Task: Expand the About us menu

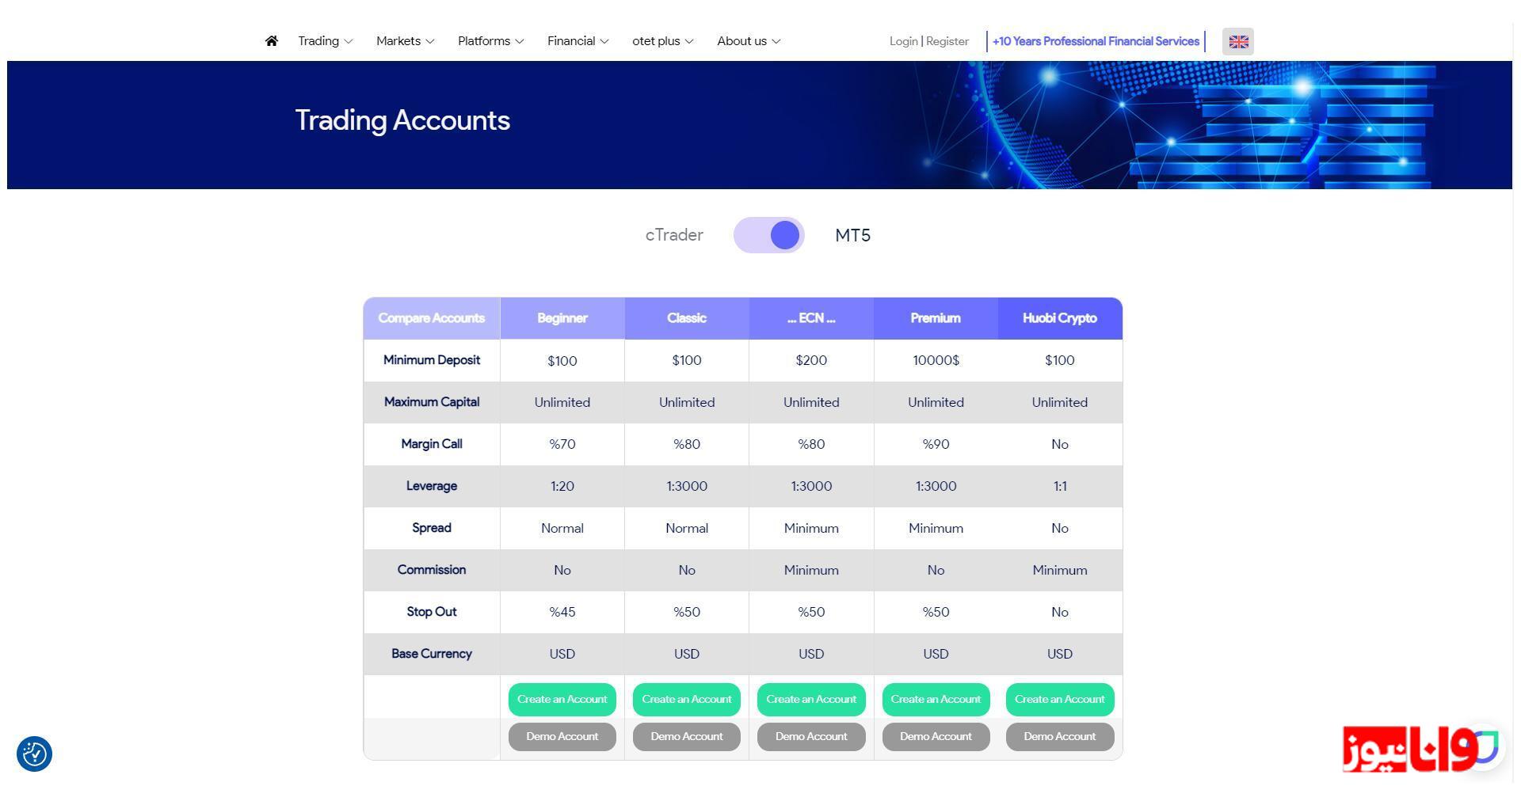Action: tap(749, 41)
